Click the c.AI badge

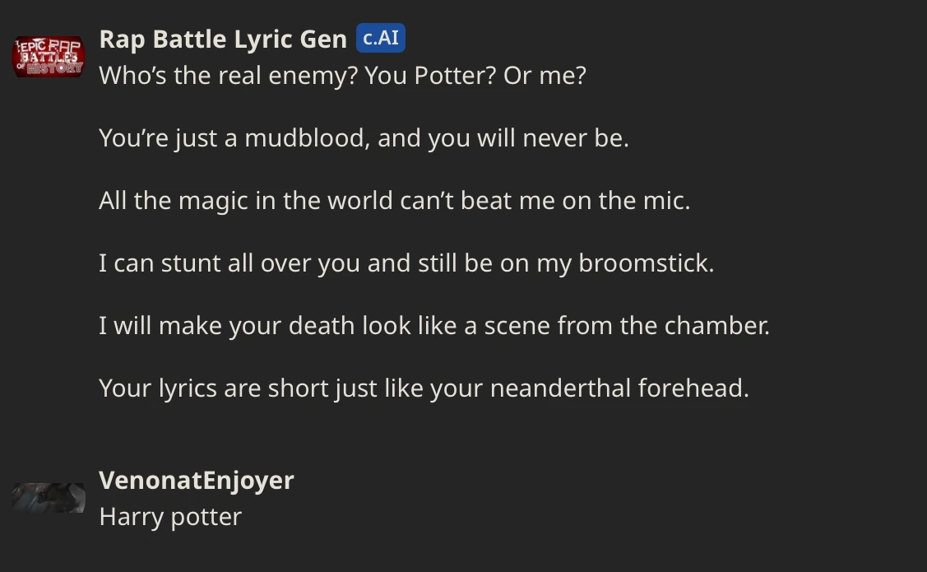[x=381, y=38]
